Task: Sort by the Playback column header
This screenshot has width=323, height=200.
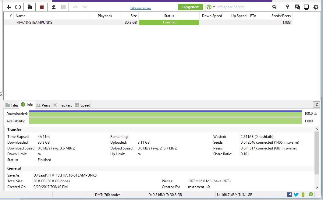Action: tap(105, 16)
